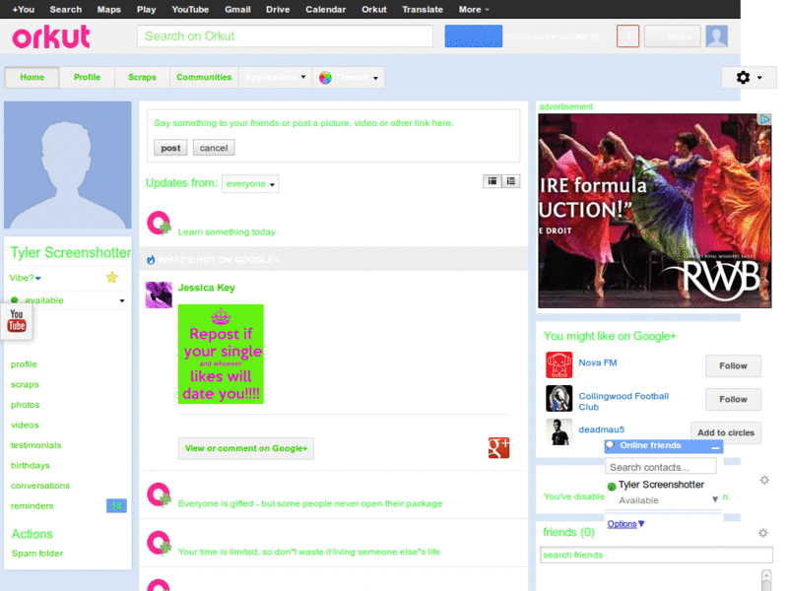Open the Applications dropdown menu
The height and width of the screenshot is (591, 788).
(x=276, y=78)
